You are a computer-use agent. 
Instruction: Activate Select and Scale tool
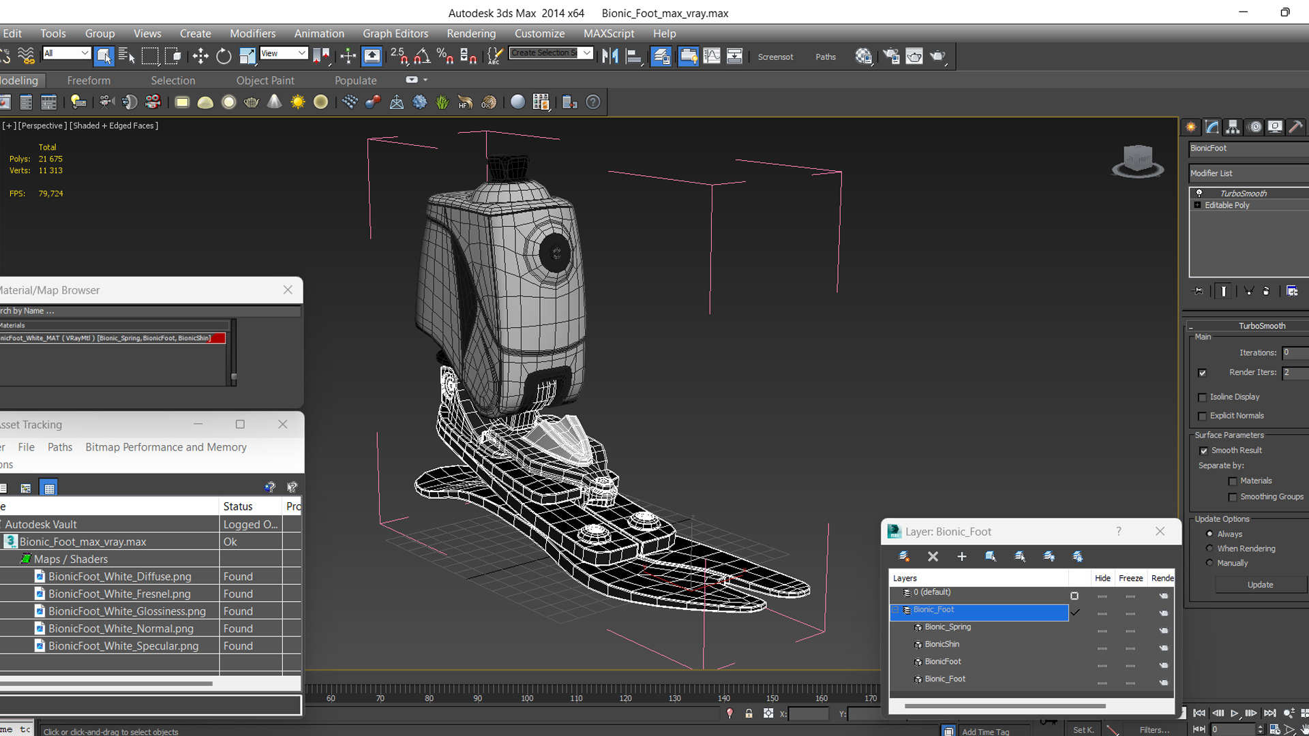[247, 56]
